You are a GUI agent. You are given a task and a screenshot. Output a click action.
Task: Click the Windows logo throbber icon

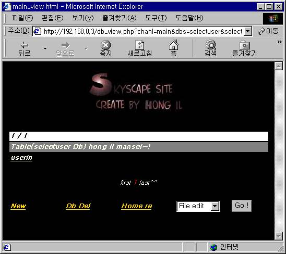pos(272,18)
